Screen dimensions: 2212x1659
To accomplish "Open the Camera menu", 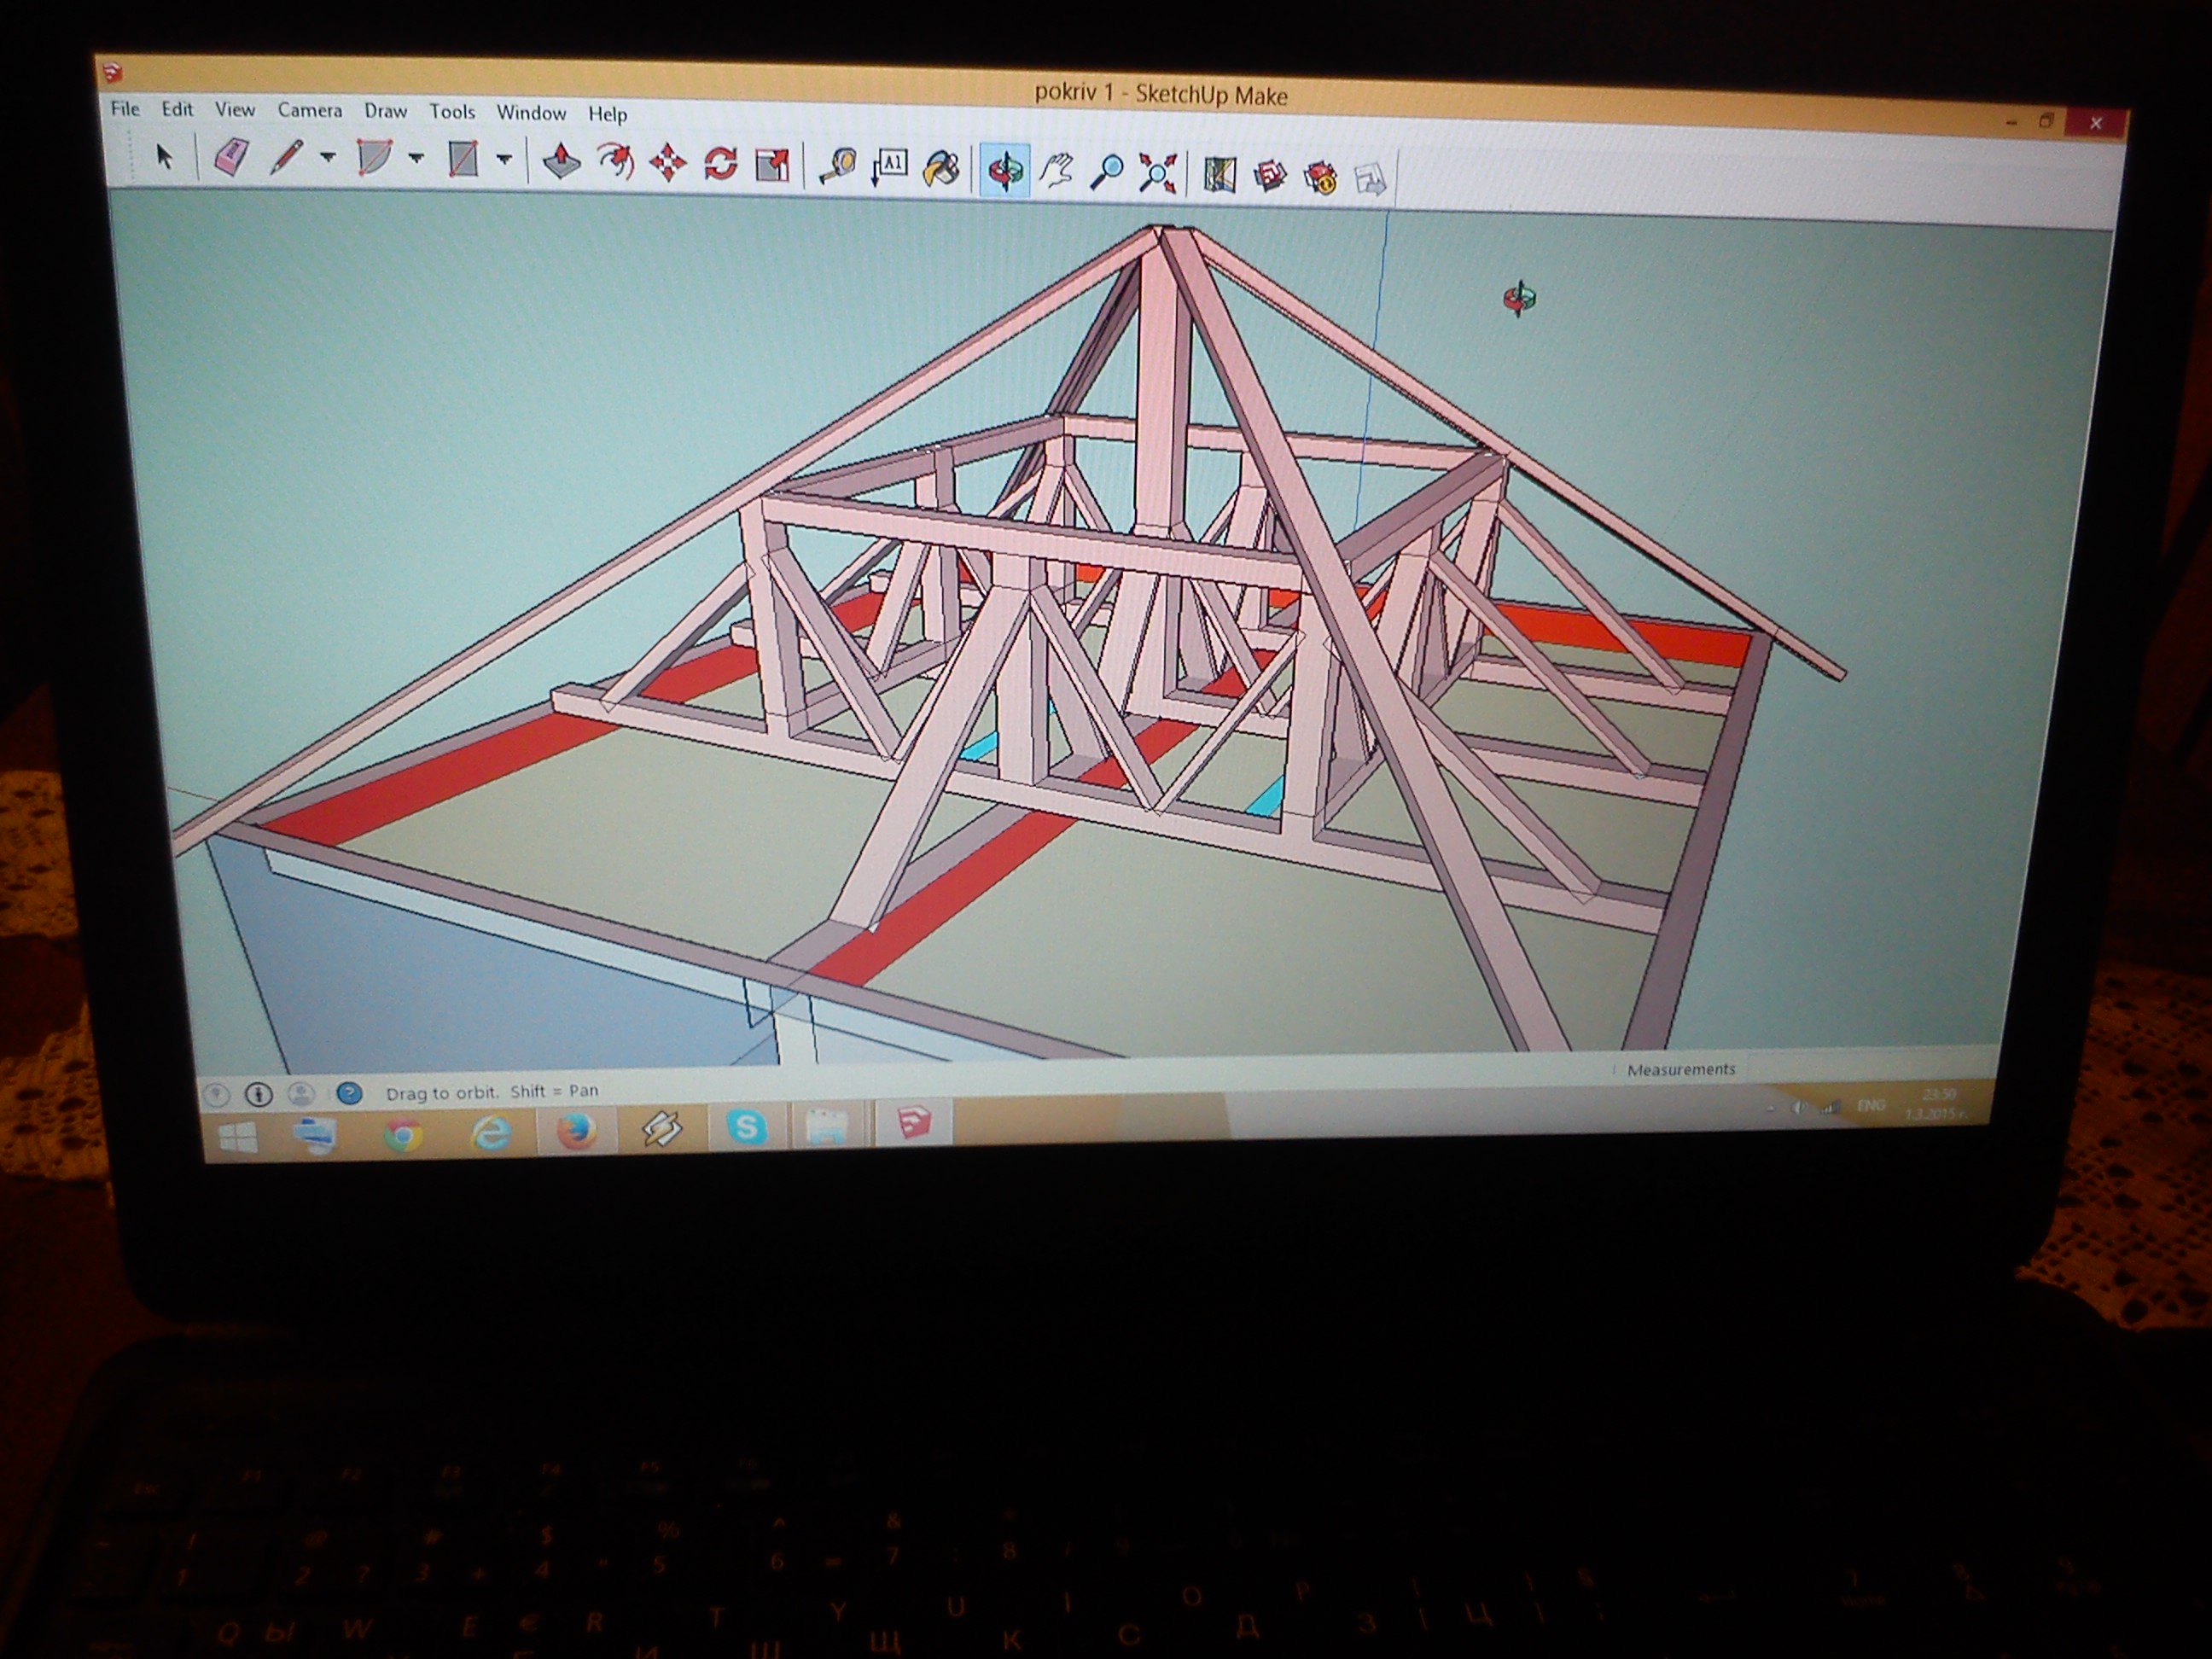I will coord(309,111).
